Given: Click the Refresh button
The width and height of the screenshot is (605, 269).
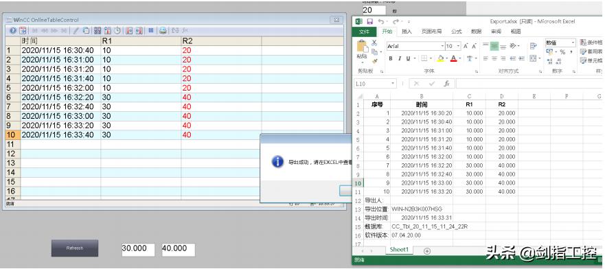Looking at the screenshot, I should (x=75, y=248).
